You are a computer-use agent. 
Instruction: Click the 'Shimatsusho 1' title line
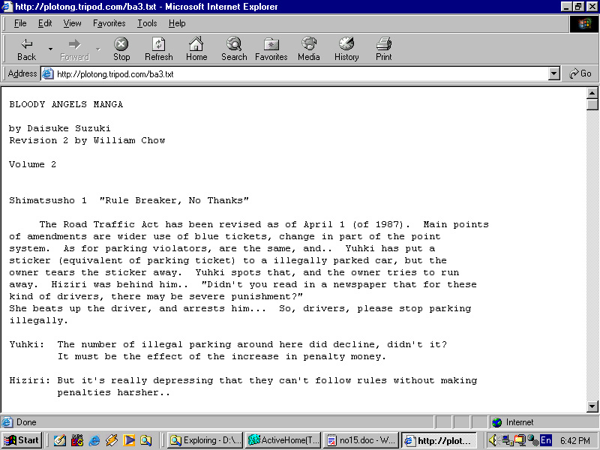tap(128, 200)
